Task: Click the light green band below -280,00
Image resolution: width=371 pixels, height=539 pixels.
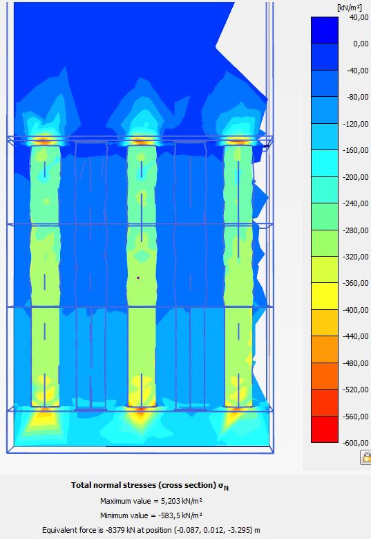Action: click(x=324, y=243)
